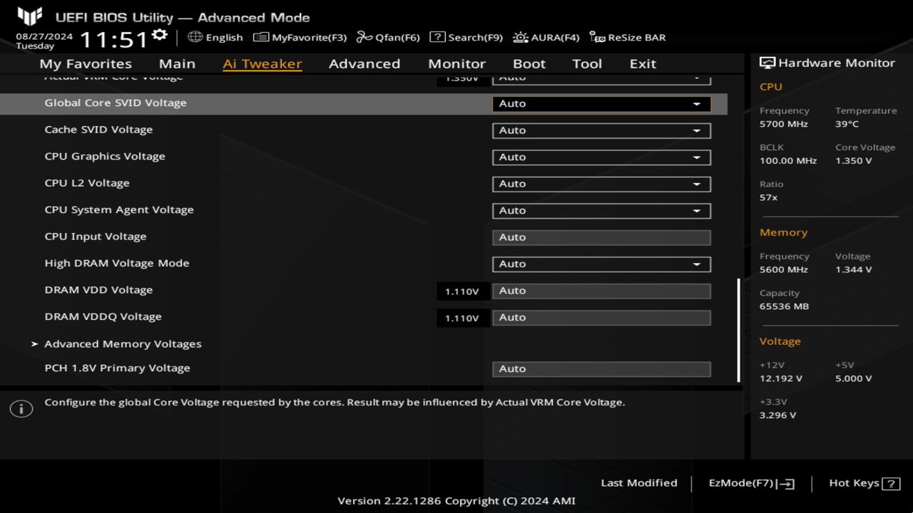
Task: Select the CPU Input Voltage label
Action: (96, 237)
